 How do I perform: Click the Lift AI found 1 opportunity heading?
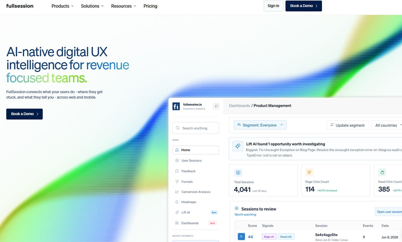286,144
